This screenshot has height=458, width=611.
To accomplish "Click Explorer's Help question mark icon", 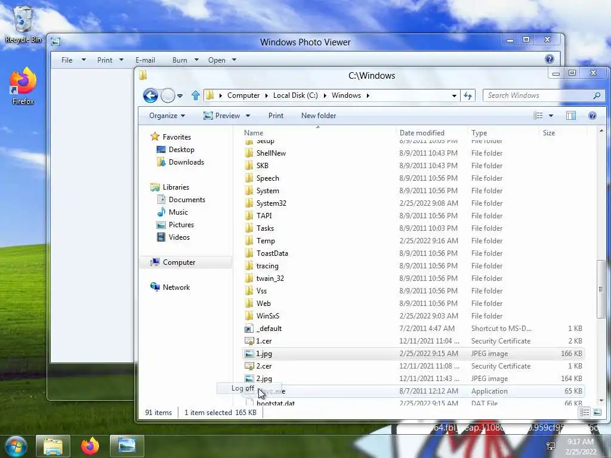I will point(593,116).
